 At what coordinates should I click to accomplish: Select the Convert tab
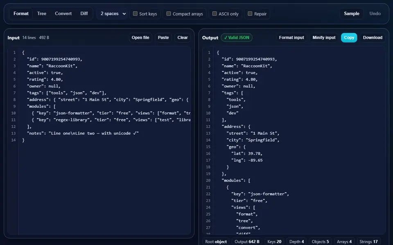pyautogui.click(x=63, y=13)
